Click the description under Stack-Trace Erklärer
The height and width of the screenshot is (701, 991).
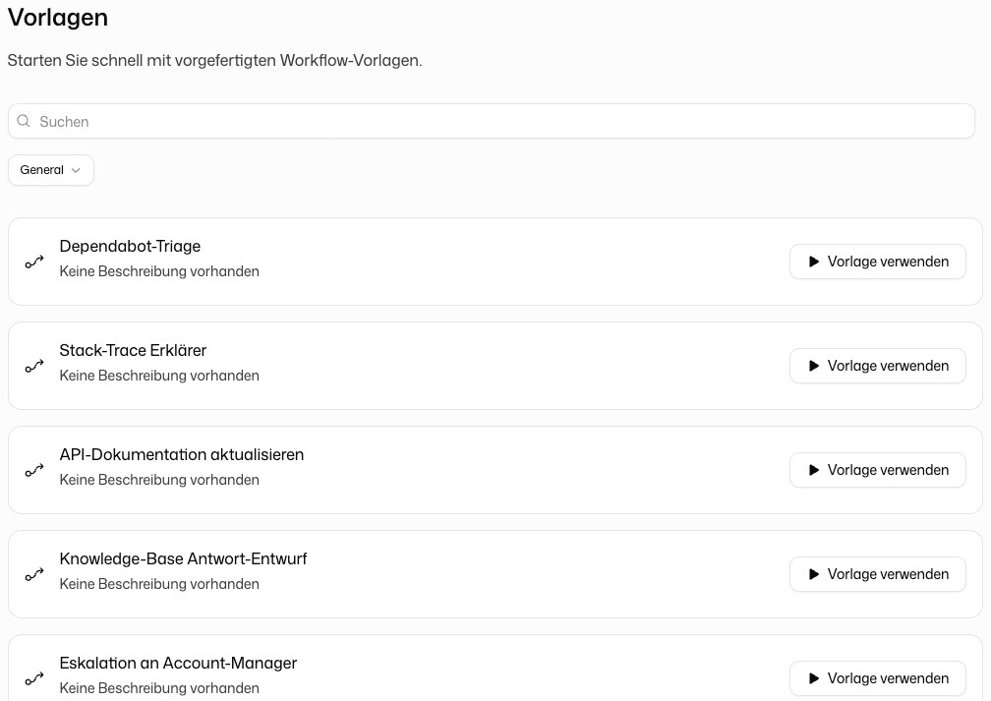159,376
